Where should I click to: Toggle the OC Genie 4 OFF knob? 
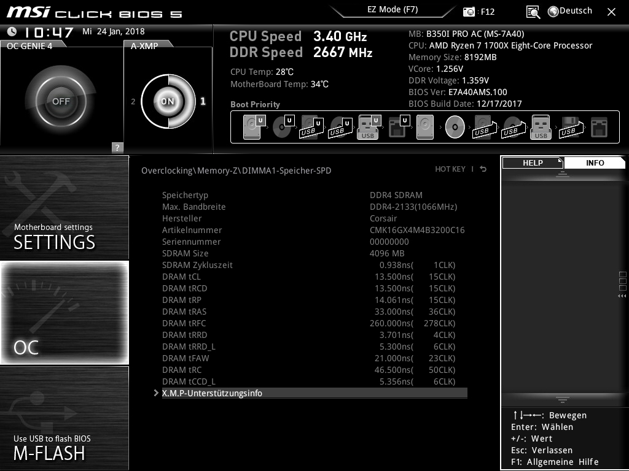pos(61,101)
